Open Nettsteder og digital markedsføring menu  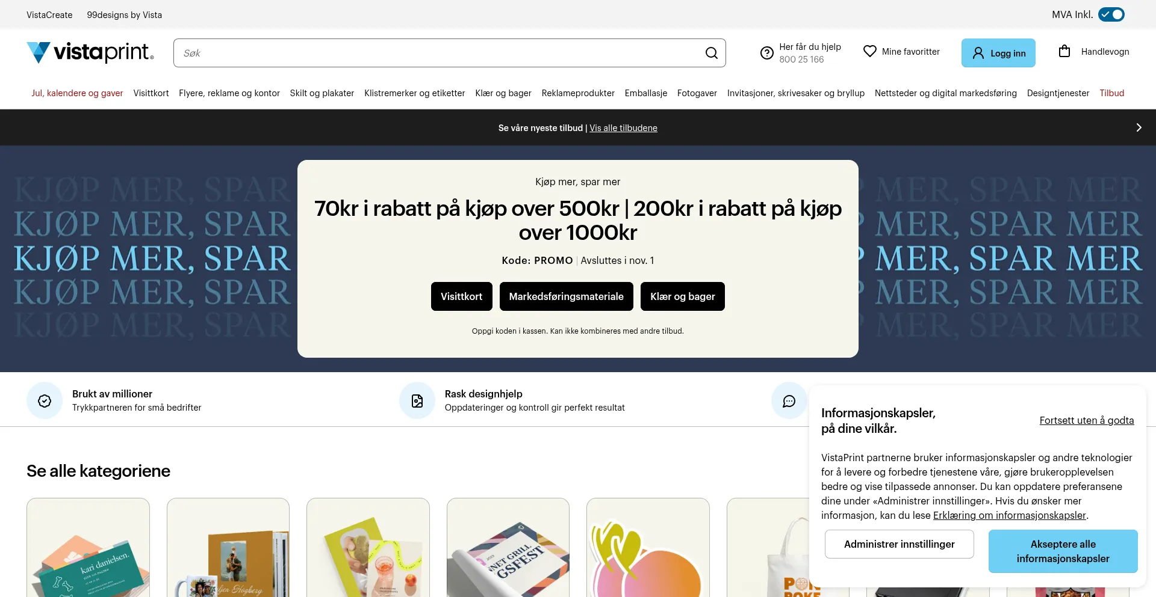point(946,93)
